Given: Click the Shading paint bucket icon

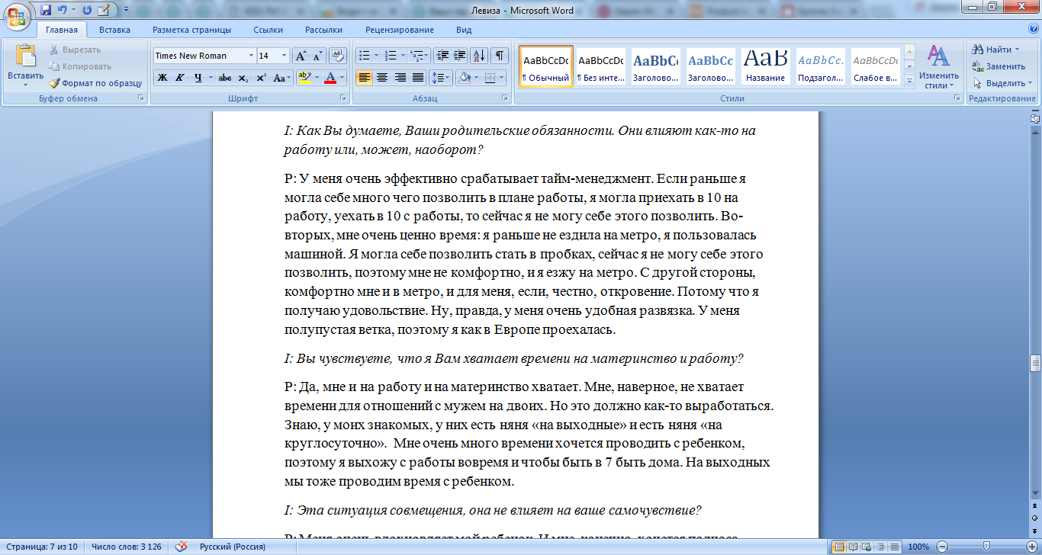Looking at the screenshot, I should click(463, 78).
